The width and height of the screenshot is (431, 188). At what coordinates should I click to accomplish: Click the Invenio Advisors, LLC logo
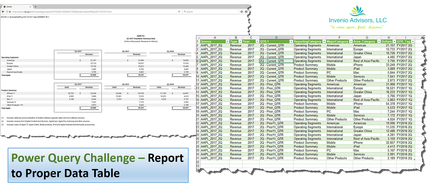[357, 18]
